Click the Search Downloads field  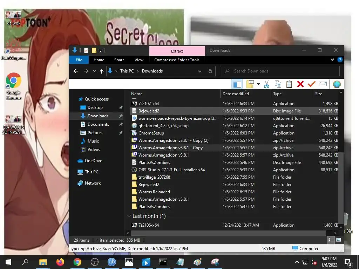coord(280,71)
